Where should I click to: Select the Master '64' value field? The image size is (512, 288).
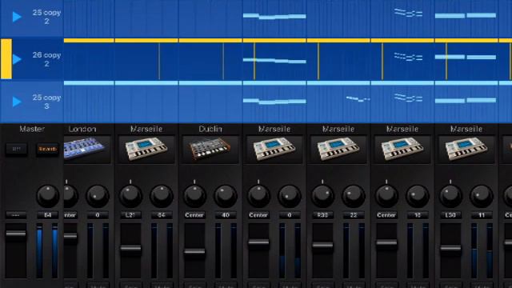tap(48, 215)
